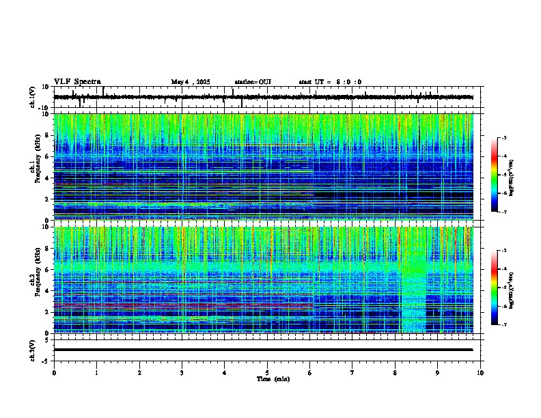Click the "-5" tick on the ch.3(V) axis
This screenshot has height=418, width=541.
pyautogui.click(x=46, y=361)
